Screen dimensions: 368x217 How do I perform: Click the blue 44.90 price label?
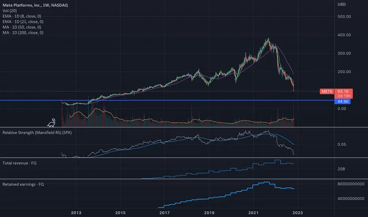point(343,101)
